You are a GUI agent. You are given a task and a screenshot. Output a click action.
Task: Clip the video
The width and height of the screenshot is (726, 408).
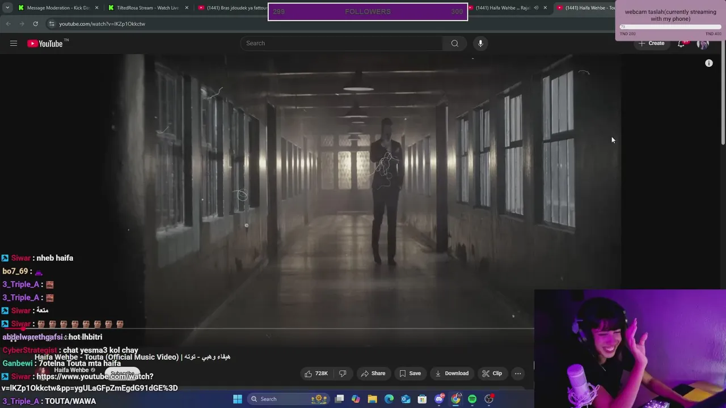[x=492, y=373]
